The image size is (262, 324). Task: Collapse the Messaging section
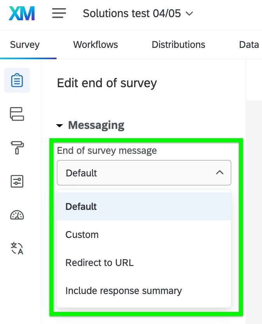pos(60,126)
